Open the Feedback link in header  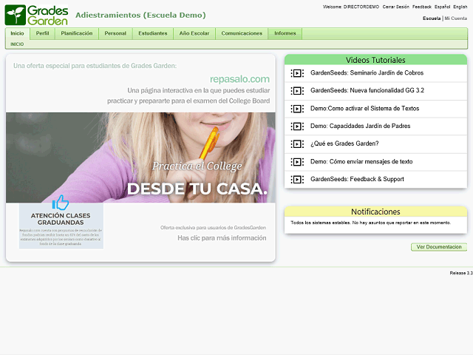click(x=422, y=7)
